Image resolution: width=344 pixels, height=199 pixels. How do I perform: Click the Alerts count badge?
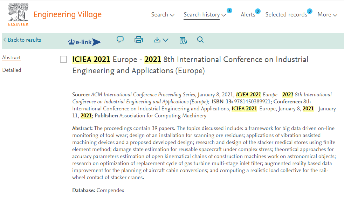pyautogui.click(x=257, y=11)
